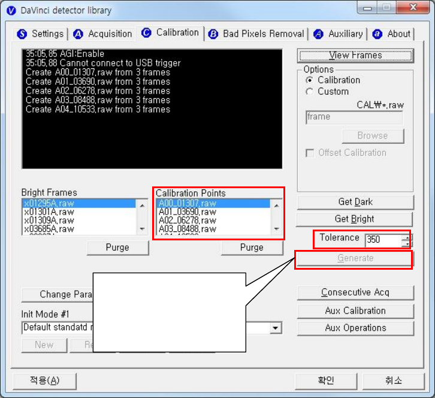Select A00_01307.raw calibration point
The height and width of the screenshot is (398, 435).
(x=214, y=203)
